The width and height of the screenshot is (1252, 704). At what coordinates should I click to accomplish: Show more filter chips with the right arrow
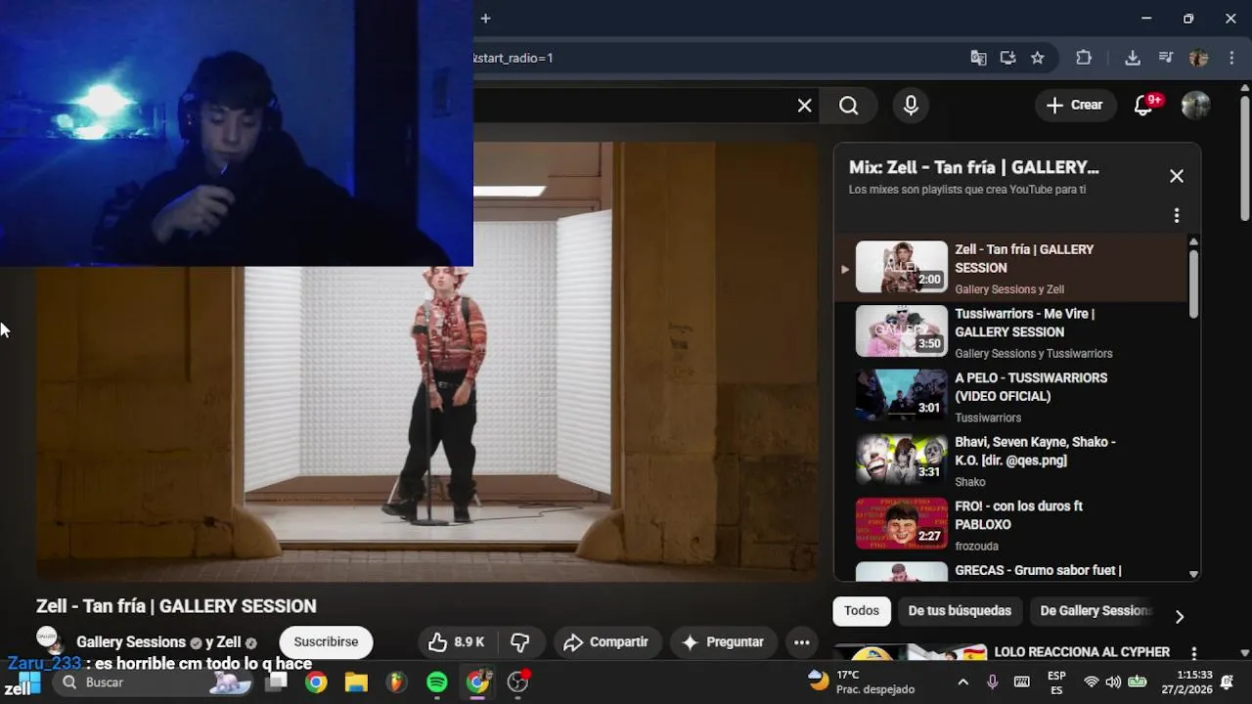coord(1179,616)
